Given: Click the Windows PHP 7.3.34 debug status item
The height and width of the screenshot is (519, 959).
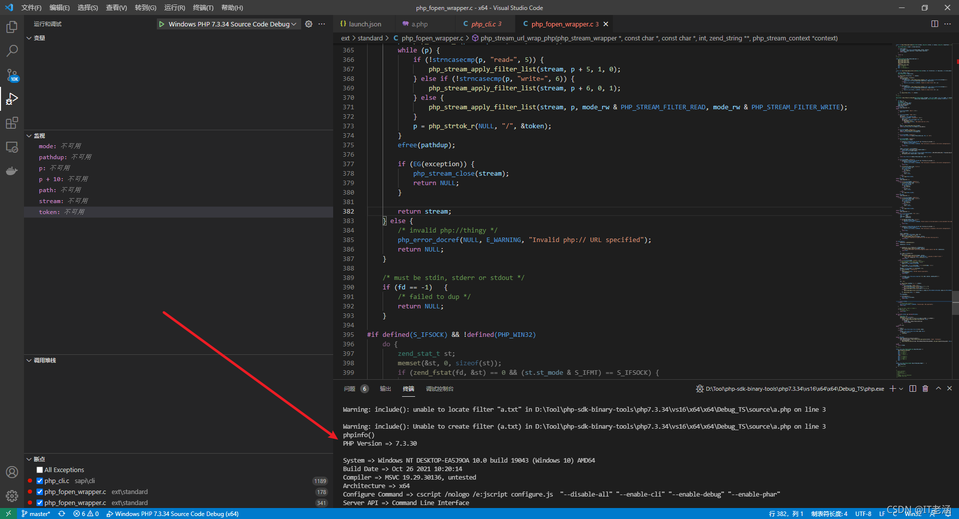Looking at the screenshot, I should tap(172, 514).
